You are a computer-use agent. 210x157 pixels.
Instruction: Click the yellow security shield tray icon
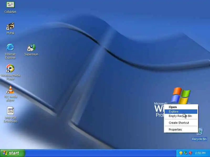tap(181, 153)
